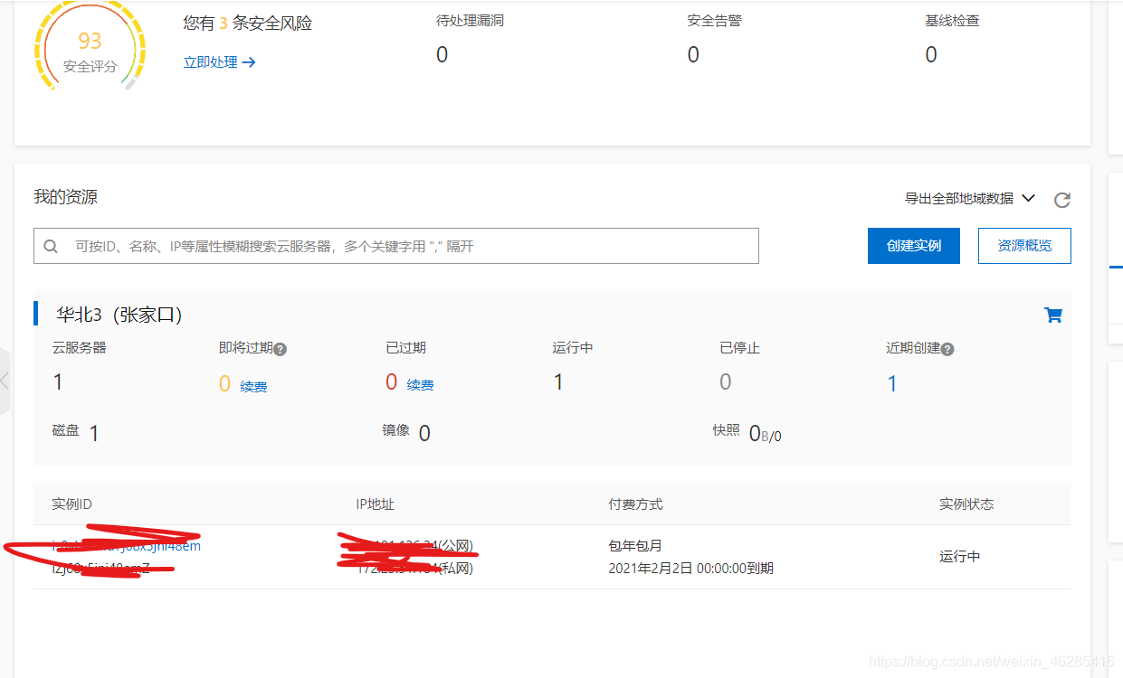Screen dimensions: 1123x678
Task: Click 续费 next to 已过期
Action: [x=422, y=383]
